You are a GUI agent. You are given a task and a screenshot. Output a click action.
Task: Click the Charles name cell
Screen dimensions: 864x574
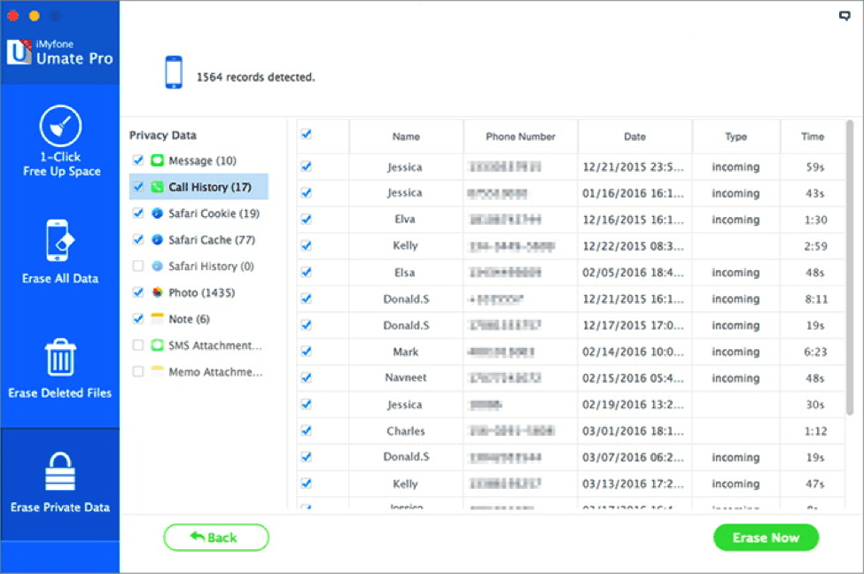pos(406,430)
